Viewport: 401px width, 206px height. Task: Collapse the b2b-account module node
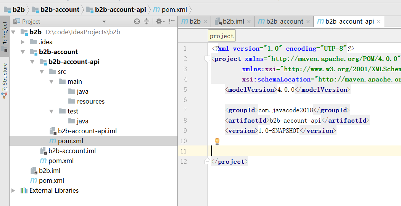coord(23,52)
